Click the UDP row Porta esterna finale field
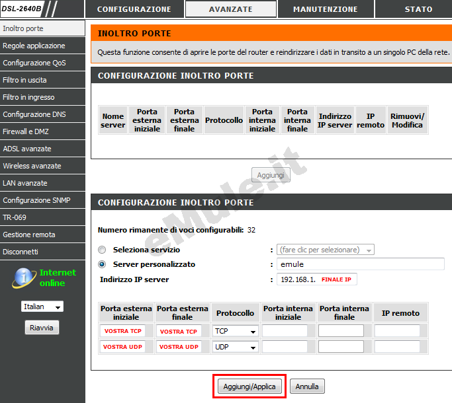This screenshot has width=452, height=403. 179,347
